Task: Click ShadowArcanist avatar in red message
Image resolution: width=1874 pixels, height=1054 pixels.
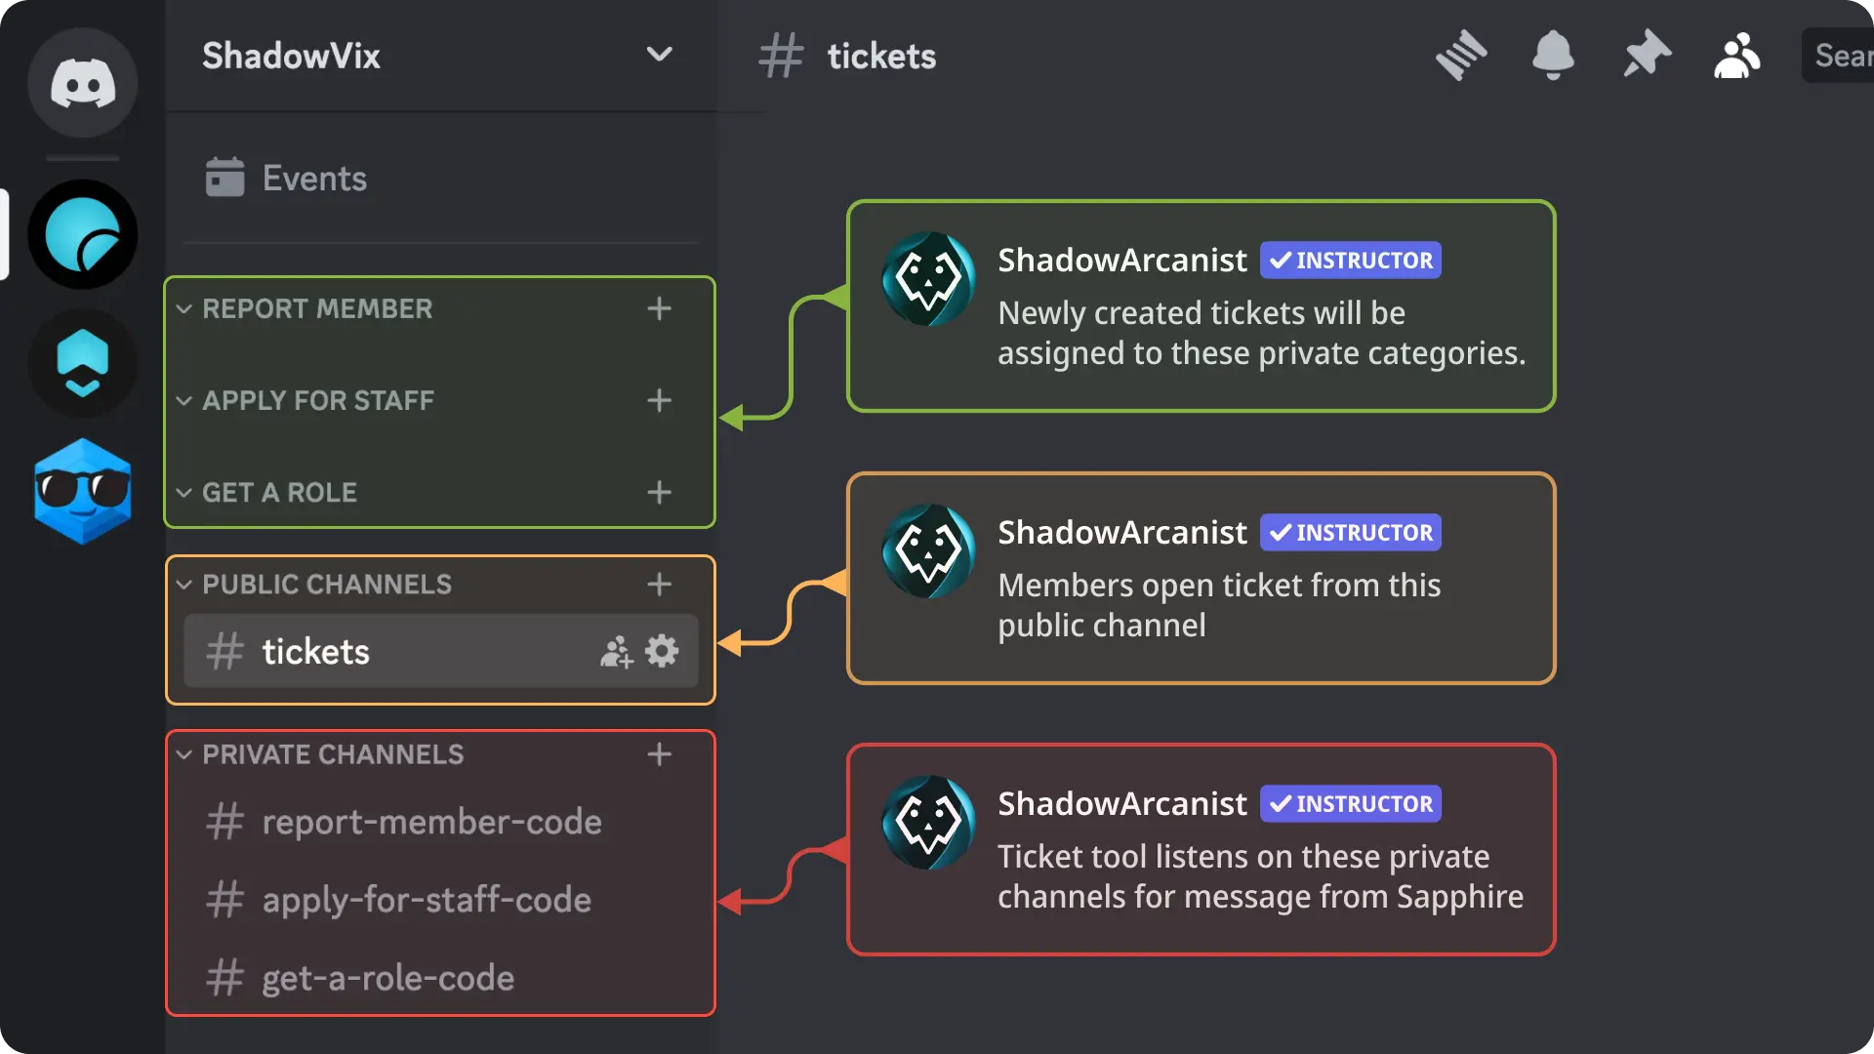Action: click(928, 822)
